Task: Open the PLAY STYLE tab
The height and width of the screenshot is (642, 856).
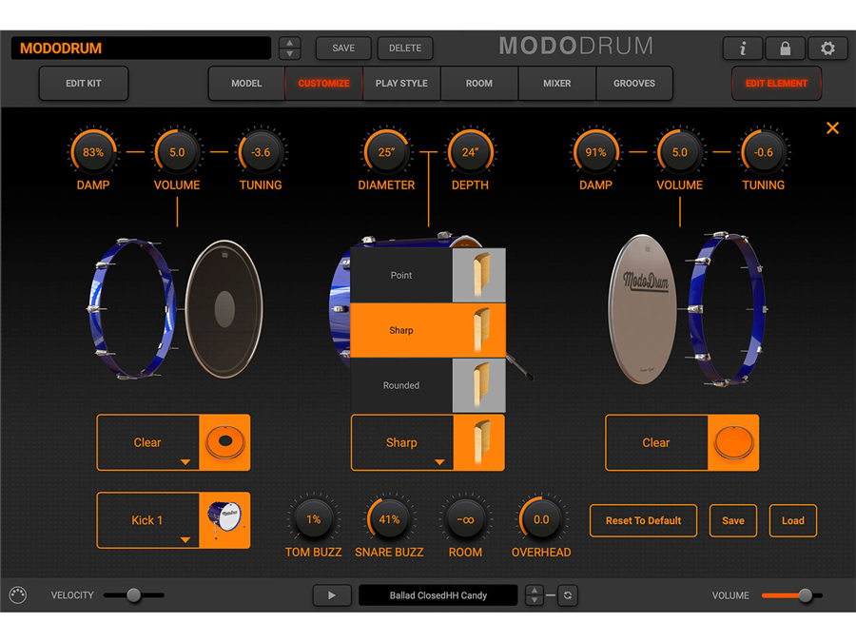Action: tap(401, 84)
